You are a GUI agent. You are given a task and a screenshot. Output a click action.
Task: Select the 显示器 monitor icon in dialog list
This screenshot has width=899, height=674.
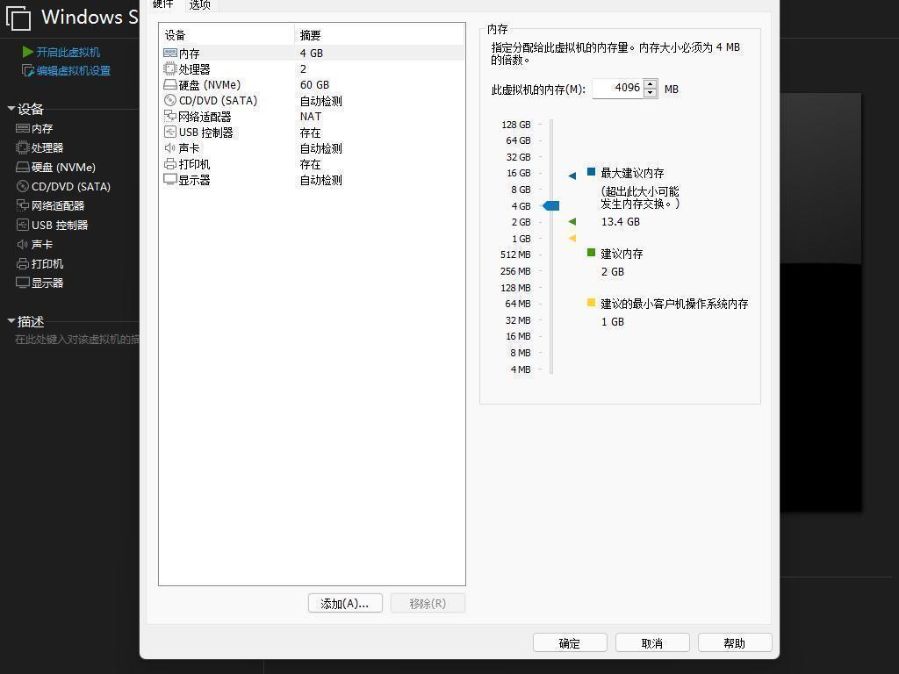coord(170,179)
